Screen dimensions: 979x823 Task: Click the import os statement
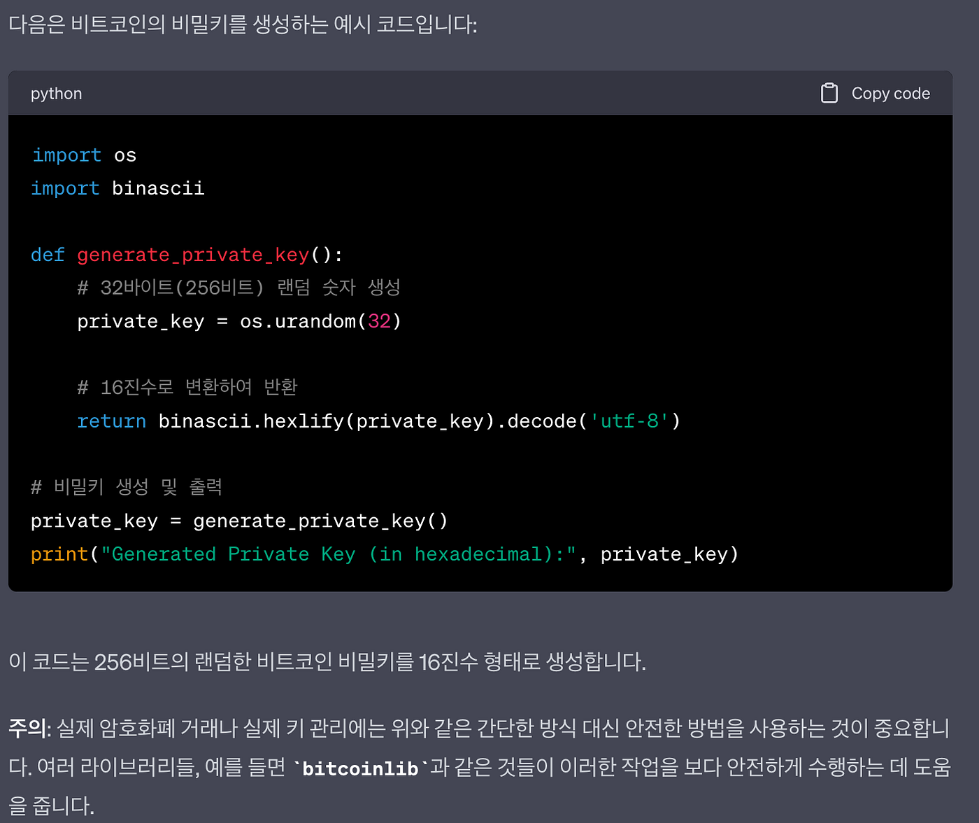[x=83, y=155]
